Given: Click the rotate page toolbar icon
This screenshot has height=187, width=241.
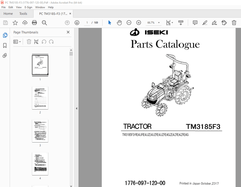Looking at the screenshot, I should point(224,23).
